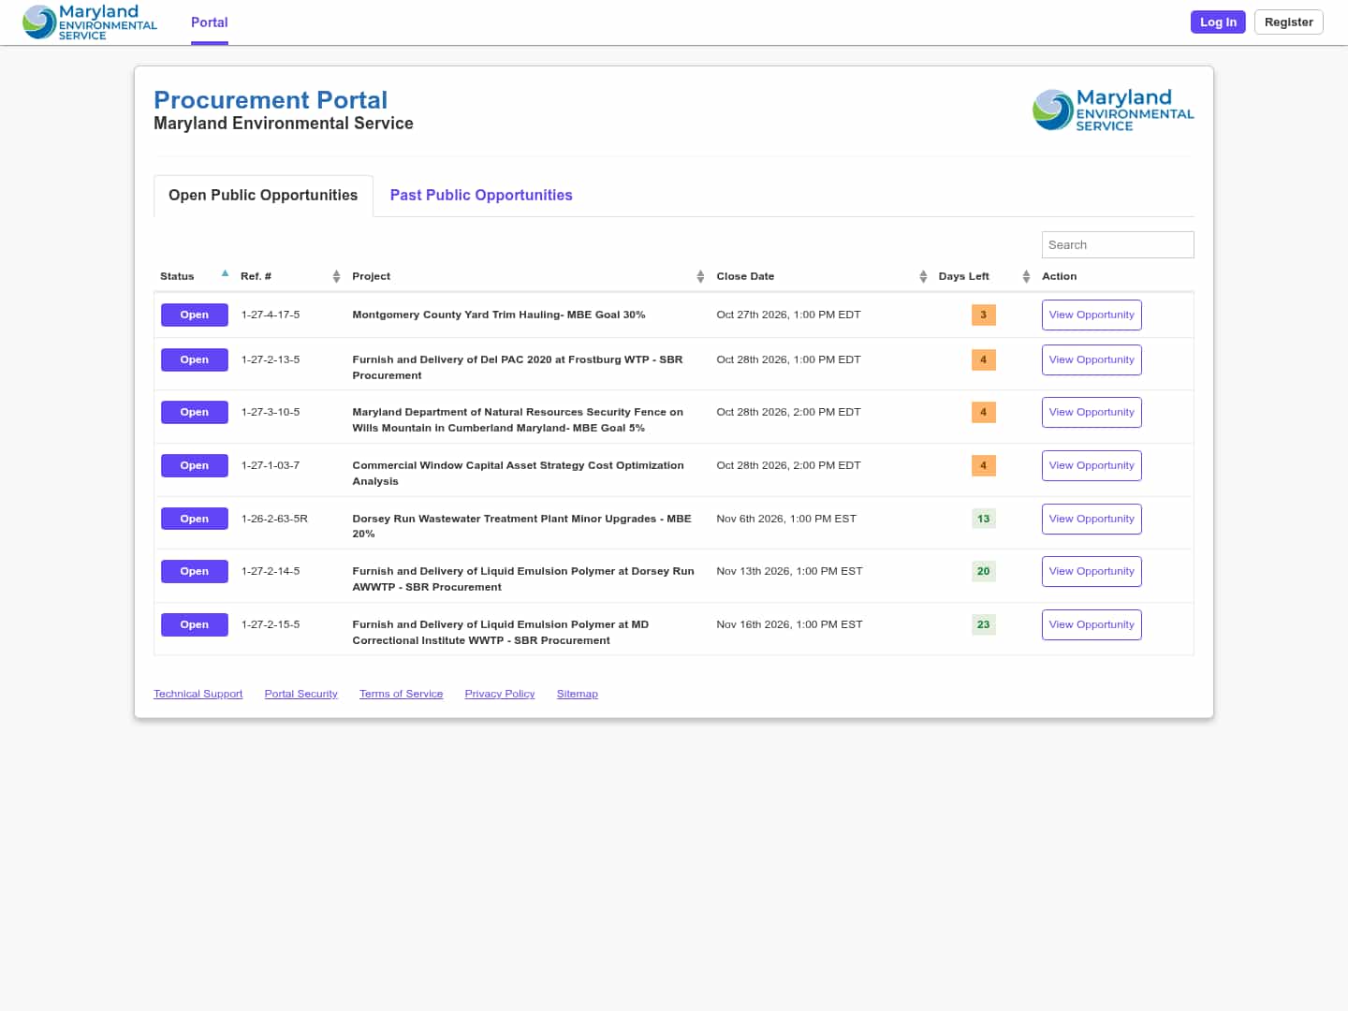Click Open status badge for ref 1-26-2-63-5R
Image resolution: width=1348 pixels, height=1011 pixels.
click(195, 520)
